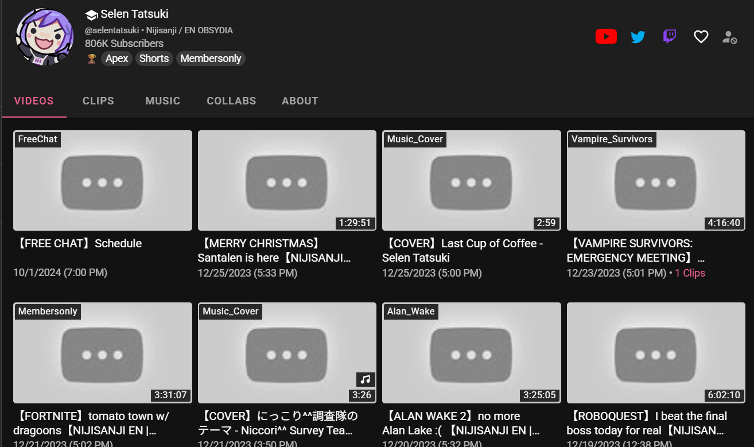This screenshot has width=754, height=447.
Task: Click the thumbnail with duration 3:26
Action: tap(287, 353)
